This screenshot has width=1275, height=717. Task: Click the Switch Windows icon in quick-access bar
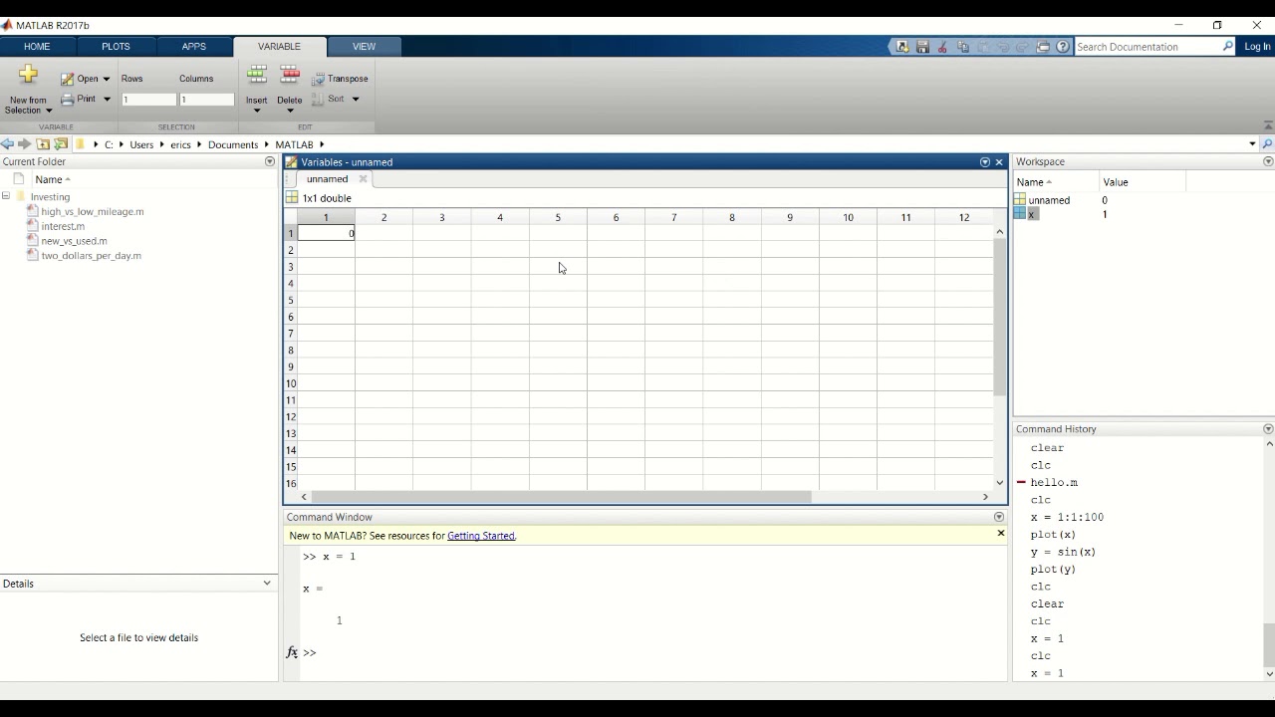click(x=1043, y=47)
